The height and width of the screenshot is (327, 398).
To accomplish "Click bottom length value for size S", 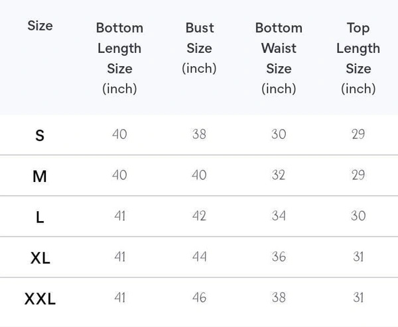I will point(119,134).
